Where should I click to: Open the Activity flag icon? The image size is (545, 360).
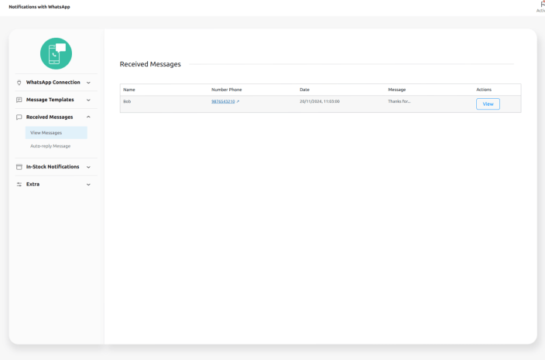[x=541, y=5]
